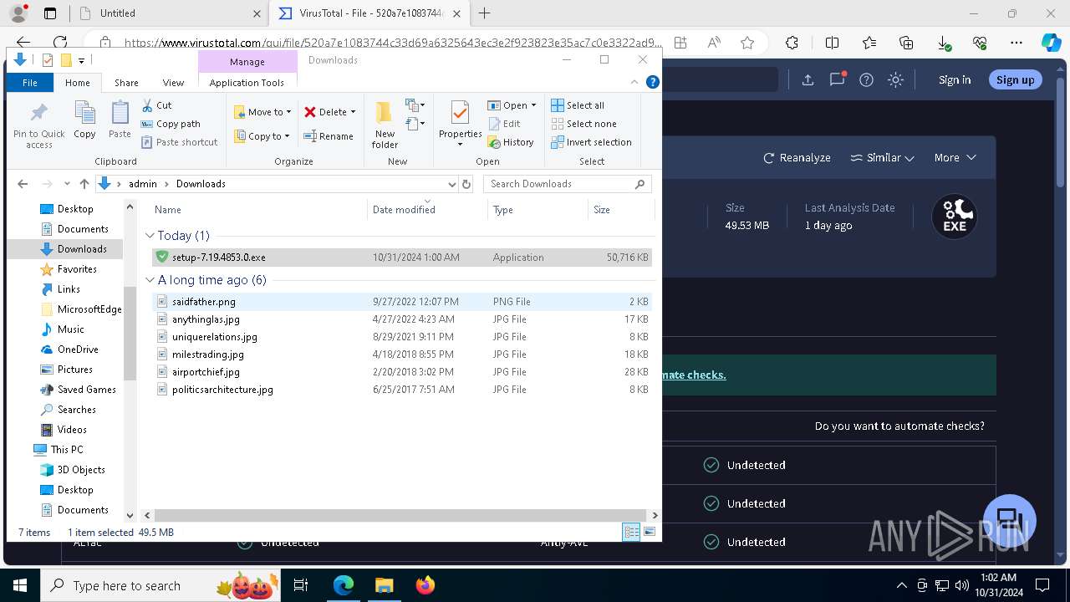Select 3D Objects in navigation pane

(81, 470)
